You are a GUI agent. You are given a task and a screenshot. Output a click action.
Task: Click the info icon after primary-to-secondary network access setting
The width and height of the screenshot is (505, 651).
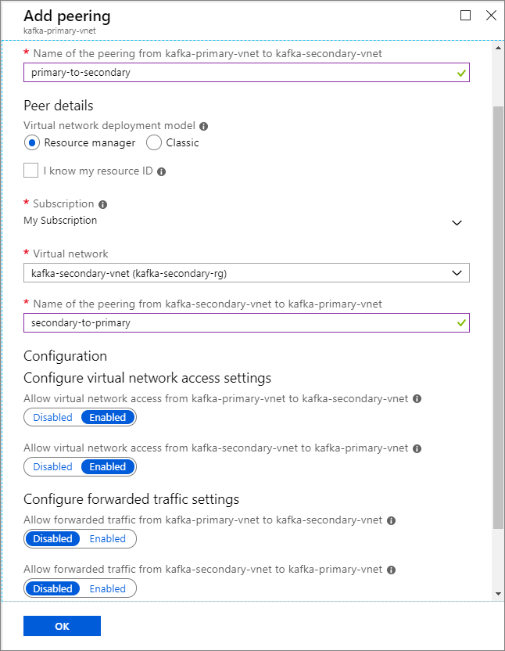(x=417, y=398)
